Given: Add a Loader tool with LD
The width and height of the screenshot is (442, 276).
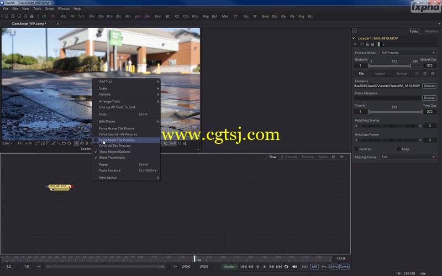Looking at the screenshot, I should point(44,17).
